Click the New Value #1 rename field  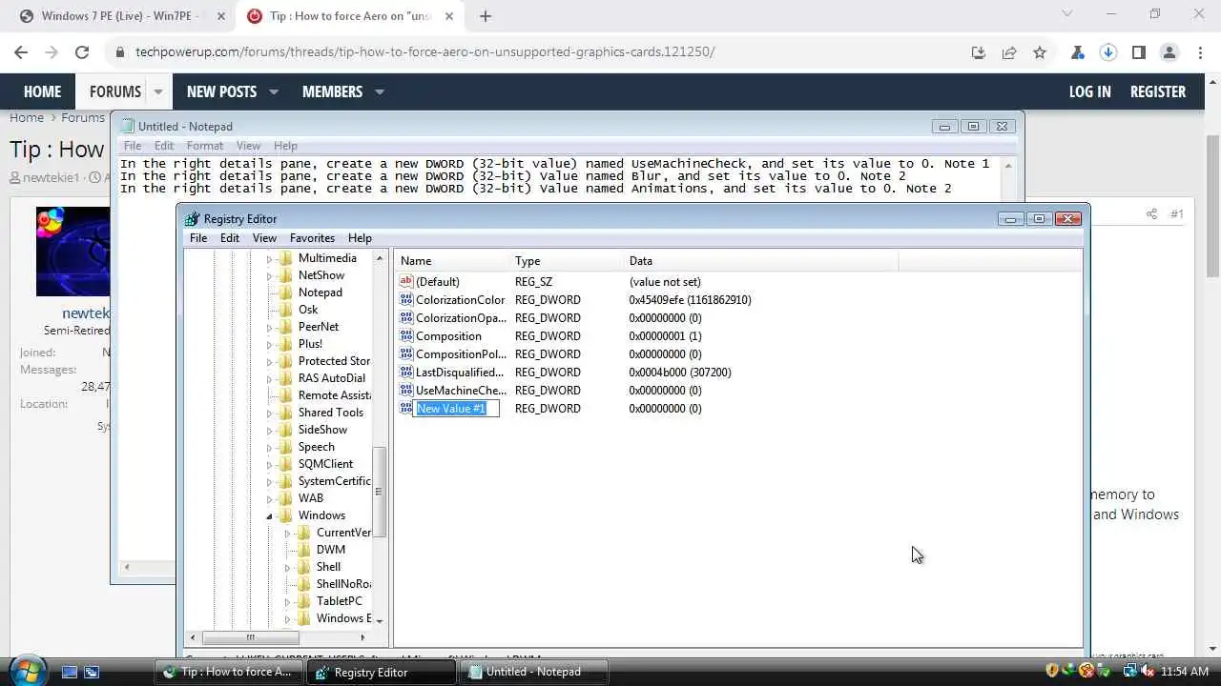[x=456, y=408]
